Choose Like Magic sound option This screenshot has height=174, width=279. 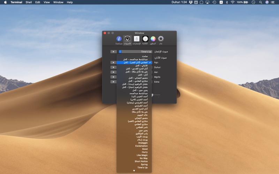click(134, 155)
